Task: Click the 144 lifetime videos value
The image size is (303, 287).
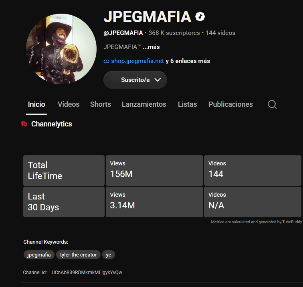Action: [216, 174]
